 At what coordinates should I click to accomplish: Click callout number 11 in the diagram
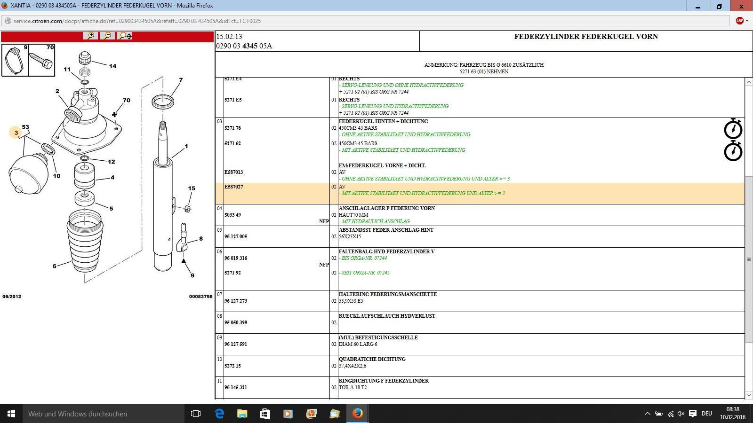(x=67, y=70)
